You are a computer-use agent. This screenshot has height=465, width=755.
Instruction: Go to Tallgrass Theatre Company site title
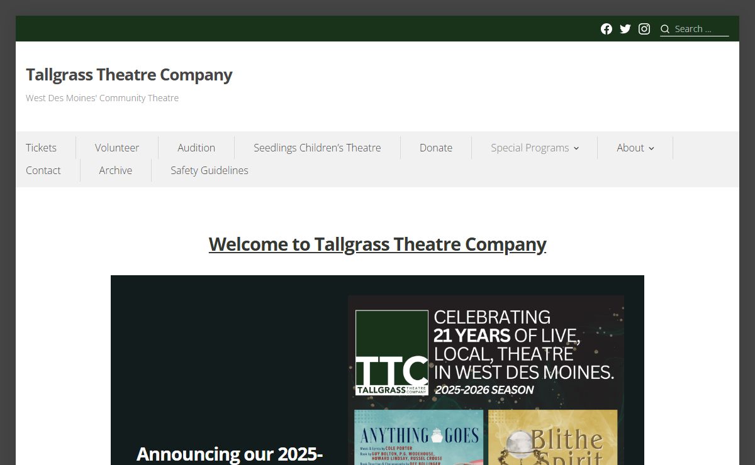point(129,75)
